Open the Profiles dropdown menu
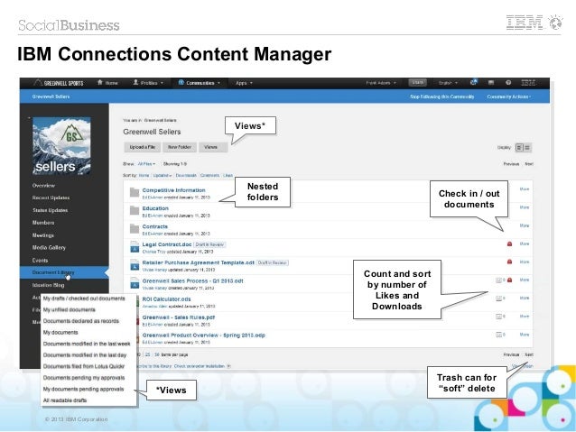 click(148, 83)
